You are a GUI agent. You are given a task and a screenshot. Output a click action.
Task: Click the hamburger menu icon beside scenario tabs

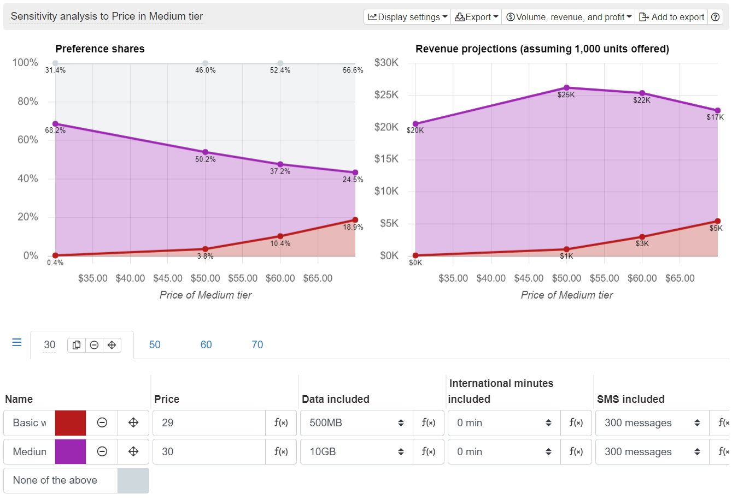click(17, 343)
